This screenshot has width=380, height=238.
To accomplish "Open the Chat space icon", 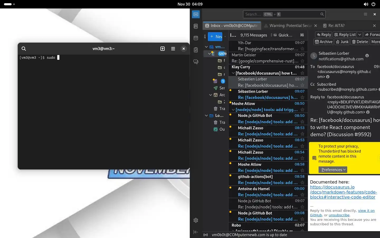I will click(196, 62).
